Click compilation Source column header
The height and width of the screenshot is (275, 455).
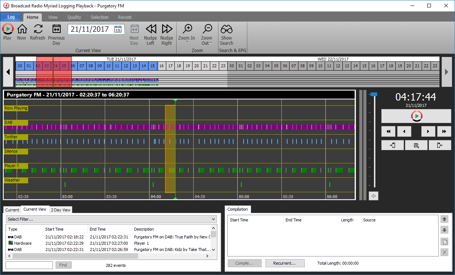(399, 220)
